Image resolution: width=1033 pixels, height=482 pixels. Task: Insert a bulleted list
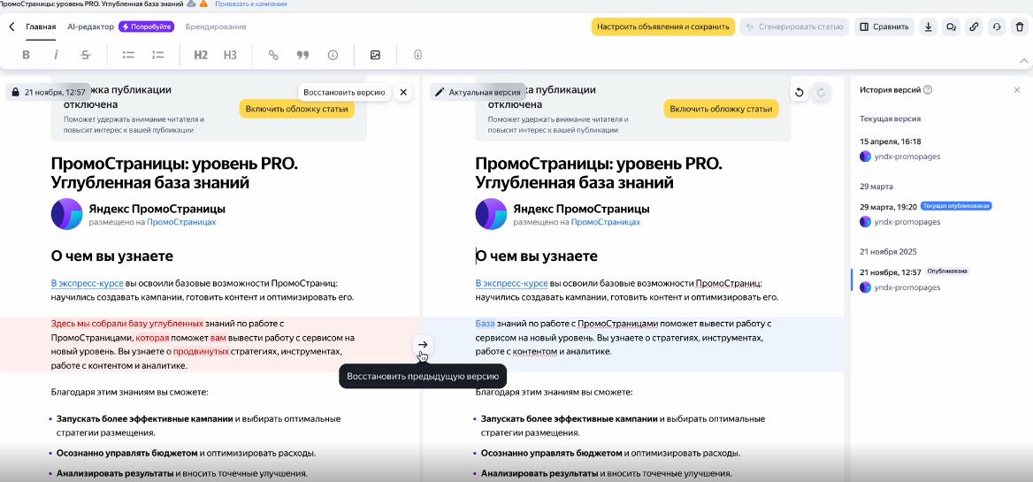(128, 55)
